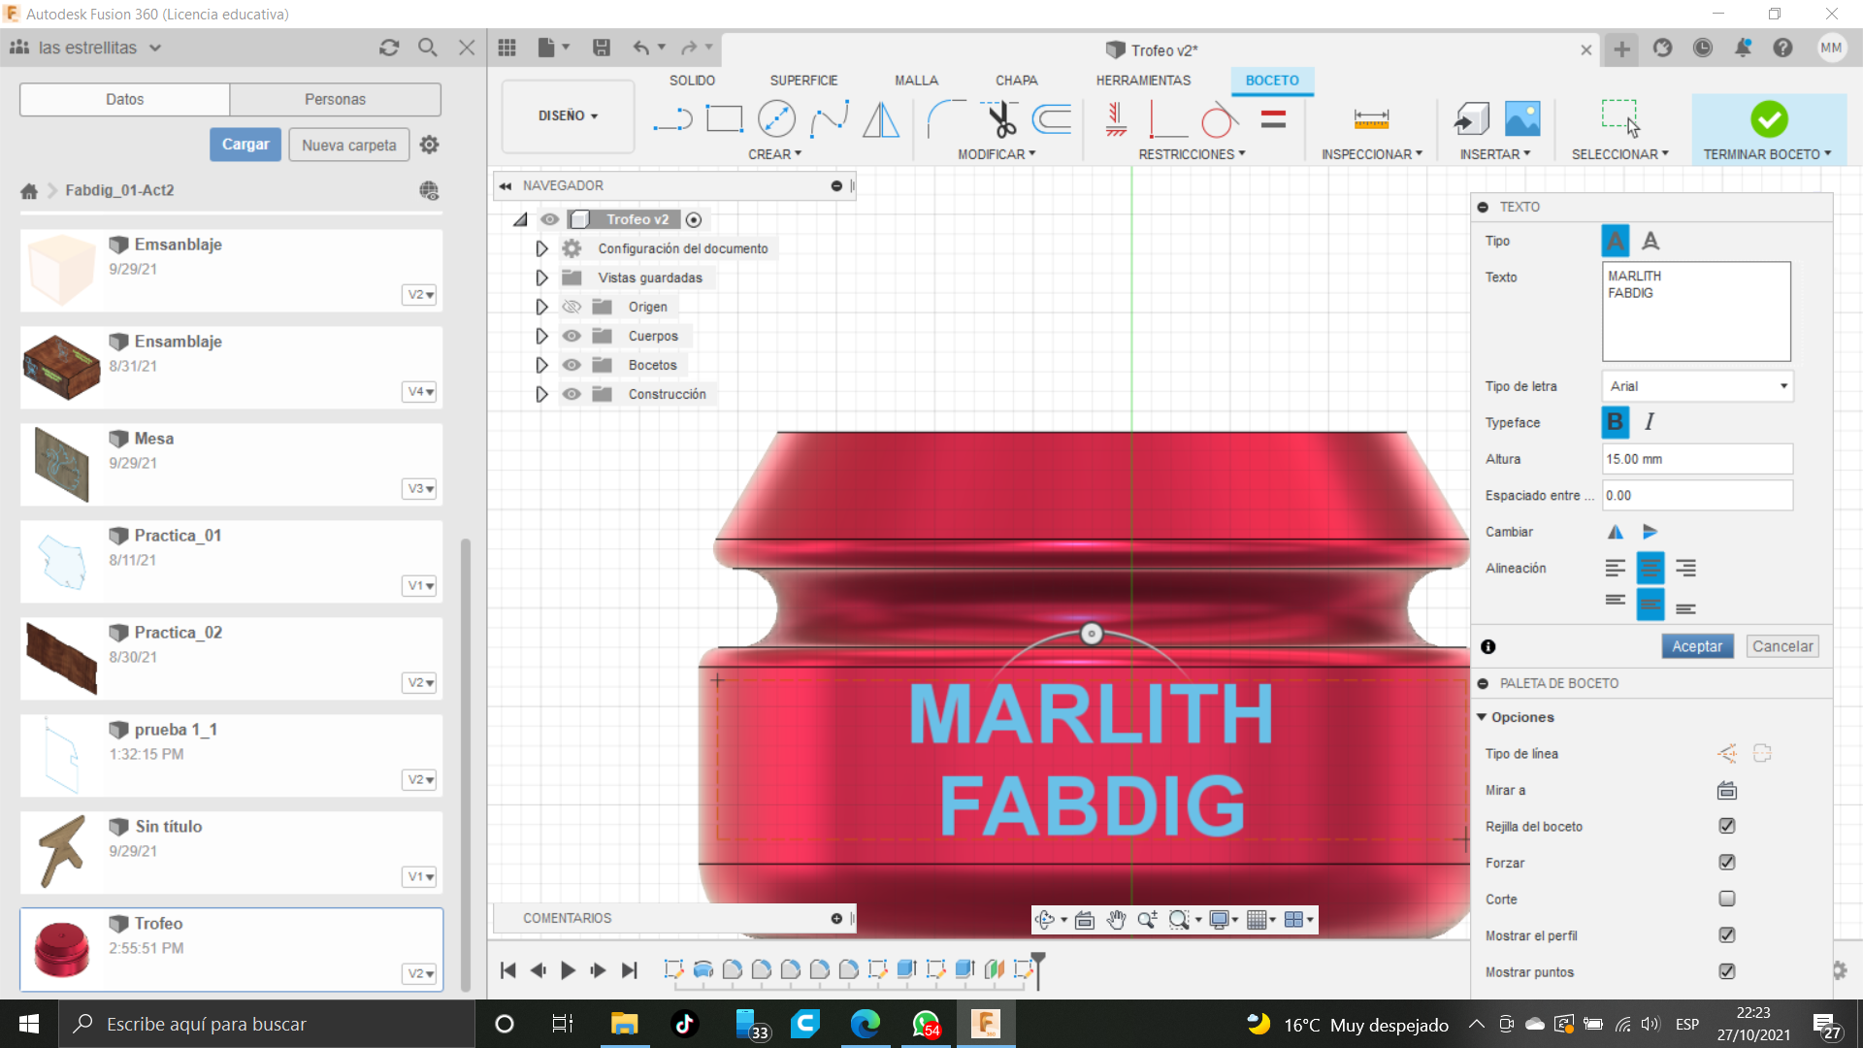Click the Aceptar button

(1696, 646)
